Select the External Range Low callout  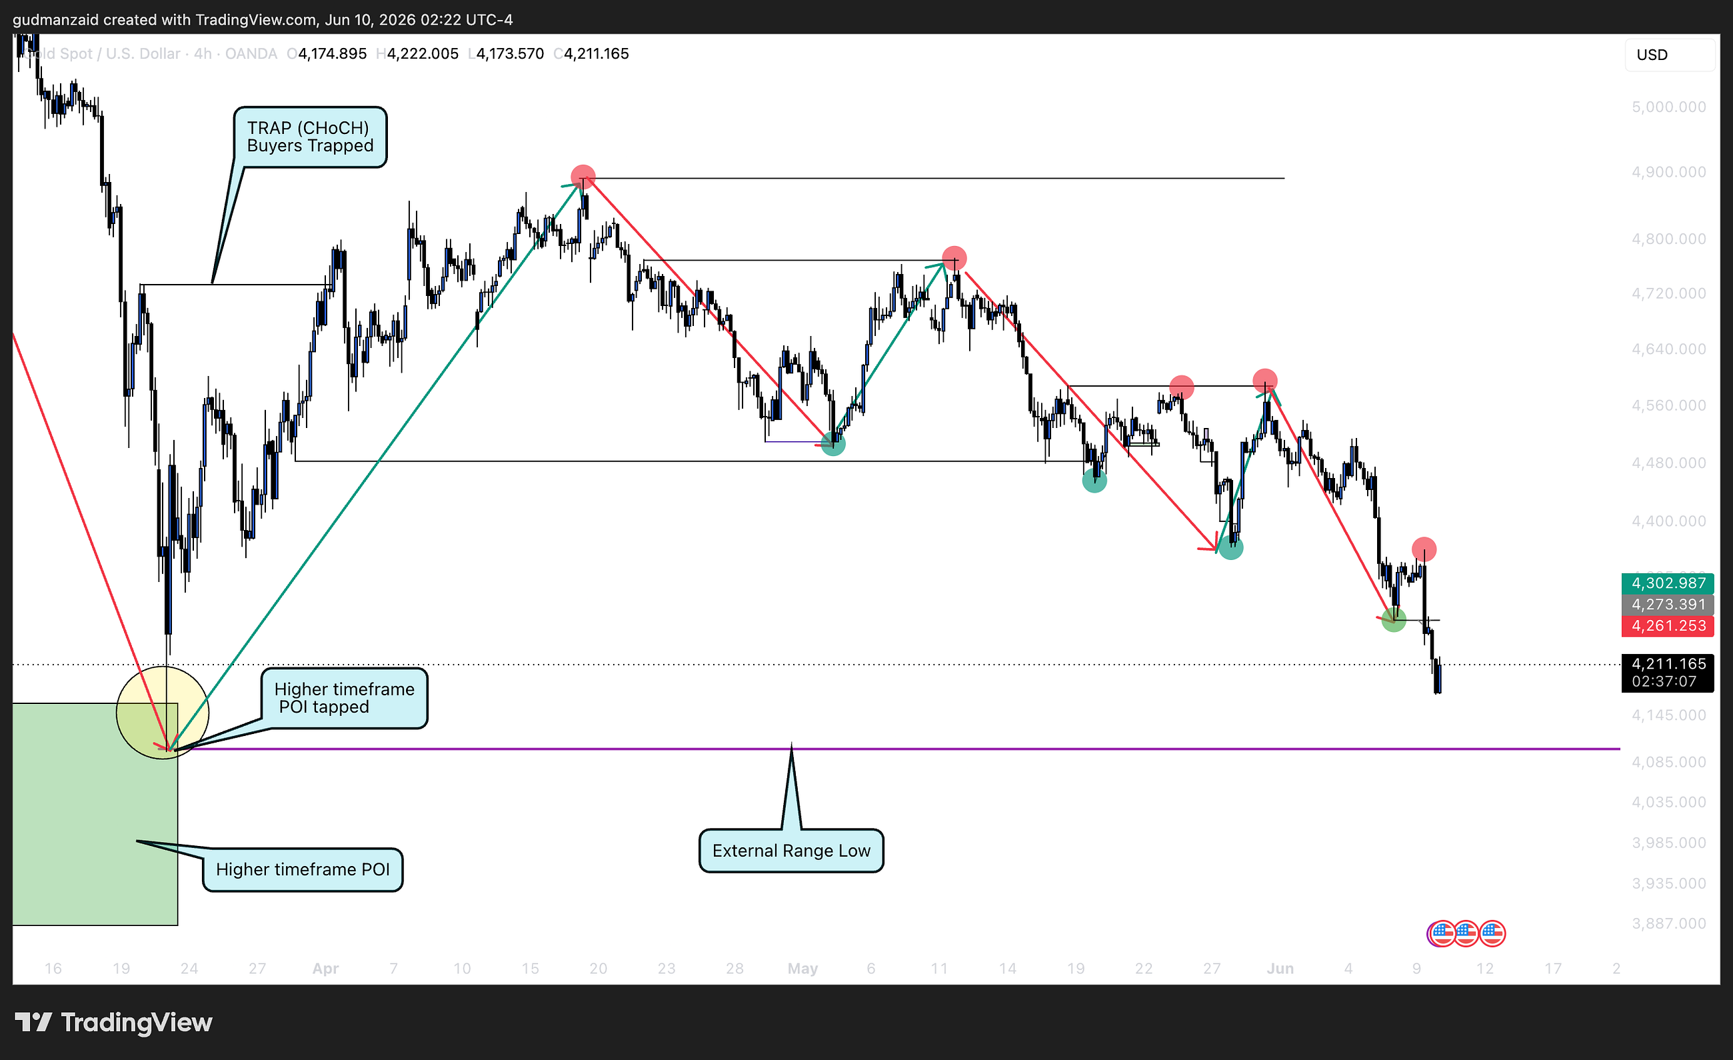point(791,851)
